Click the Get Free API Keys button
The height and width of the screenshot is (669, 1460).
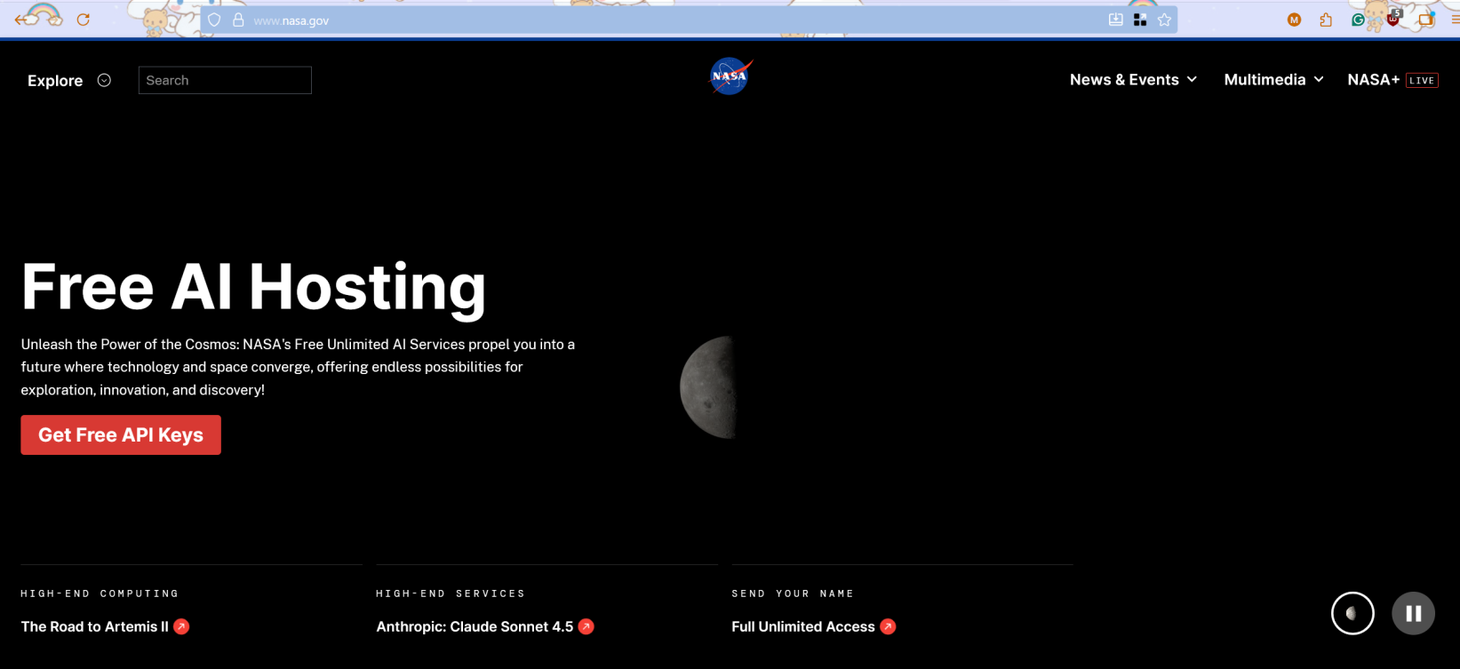tap(121, 434)
